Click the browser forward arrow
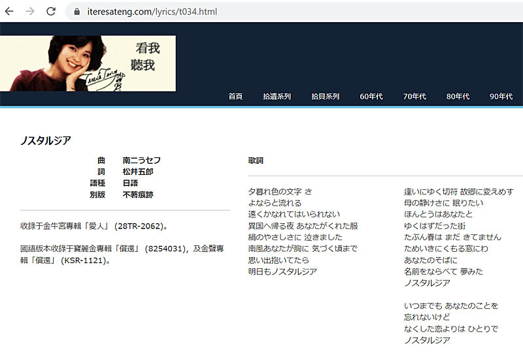The image size is (523, 357). [x=30, y=11]
